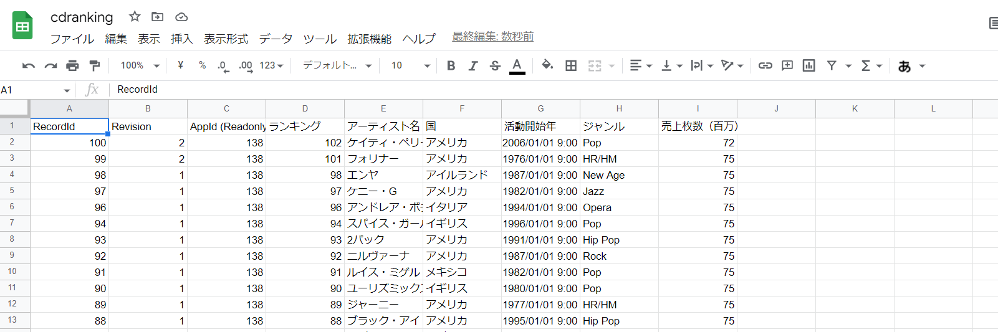Open text color picker
The height and width of the screenshot is (332, 998).
pos(517,65)
